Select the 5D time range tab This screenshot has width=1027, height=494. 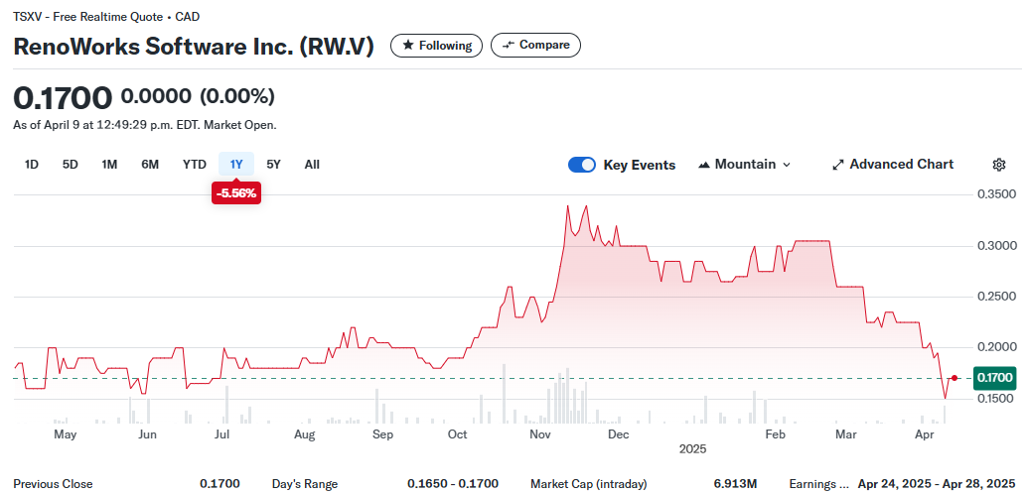71,165
